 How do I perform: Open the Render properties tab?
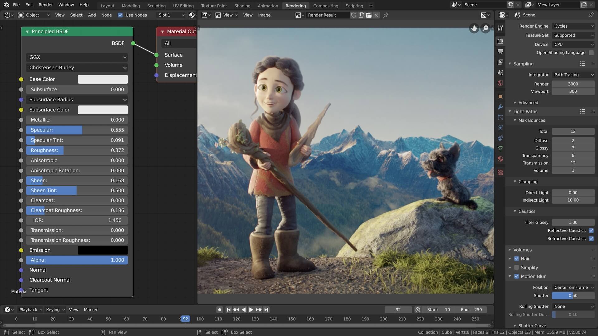click(x=501, y=41)
